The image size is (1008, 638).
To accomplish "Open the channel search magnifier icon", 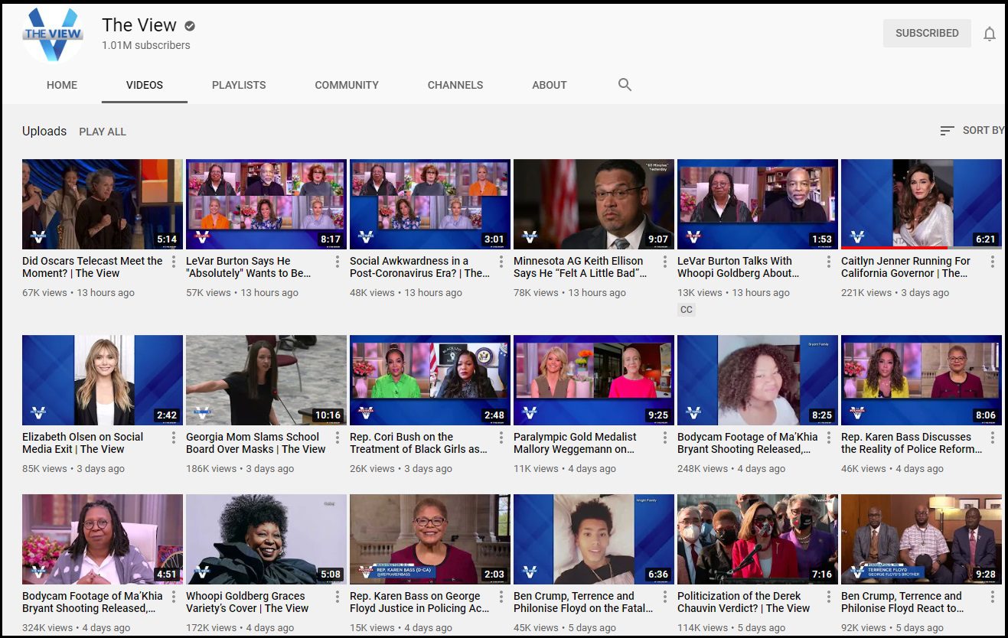I will pos(625,85).
